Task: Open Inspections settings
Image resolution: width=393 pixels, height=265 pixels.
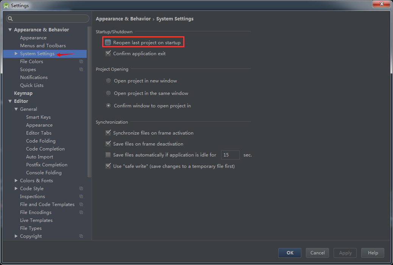Action: pyautogui.click(x=33, y=197)
